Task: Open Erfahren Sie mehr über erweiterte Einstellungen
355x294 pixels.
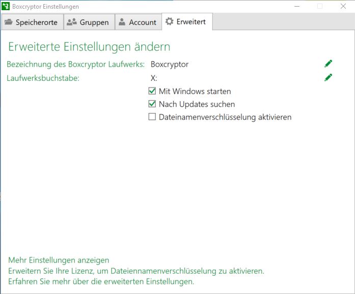Action: (x=101, y=282)
